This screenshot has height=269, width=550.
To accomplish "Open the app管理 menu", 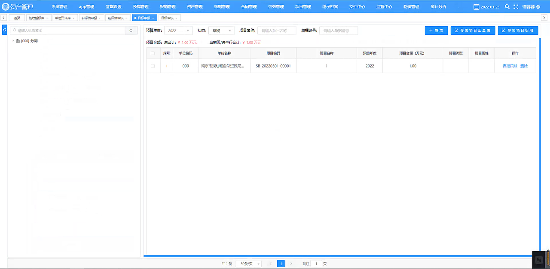I will click(x=86, y=7).
